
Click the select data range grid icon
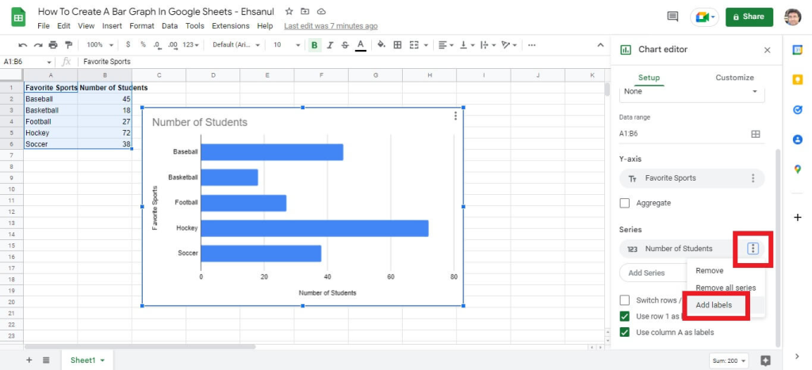coord(756,134)
